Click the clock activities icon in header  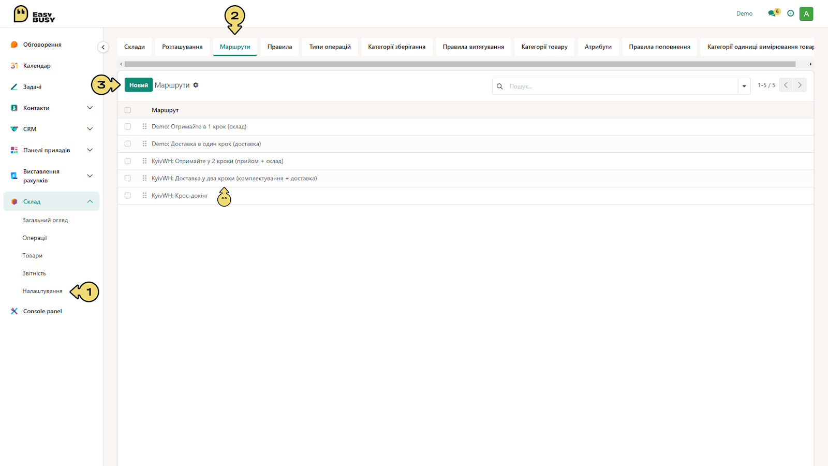tap(790, 13)
